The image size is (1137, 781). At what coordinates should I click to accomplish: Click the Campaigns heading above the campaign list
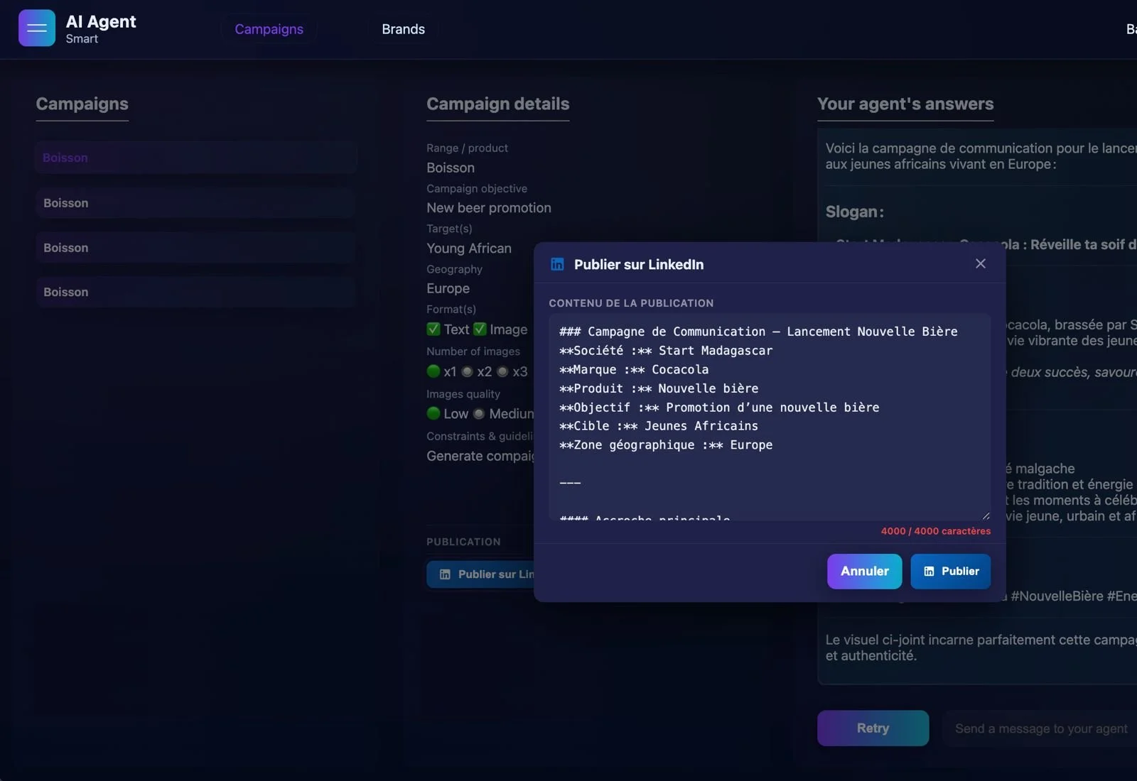pyautogui.click(x=82, y=104)
